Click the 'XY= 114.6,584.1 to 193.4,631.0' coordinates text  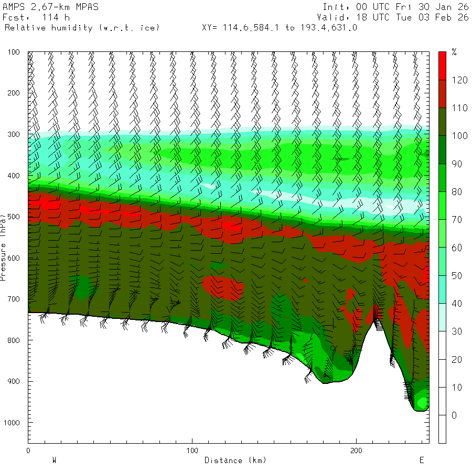[280, 28]
